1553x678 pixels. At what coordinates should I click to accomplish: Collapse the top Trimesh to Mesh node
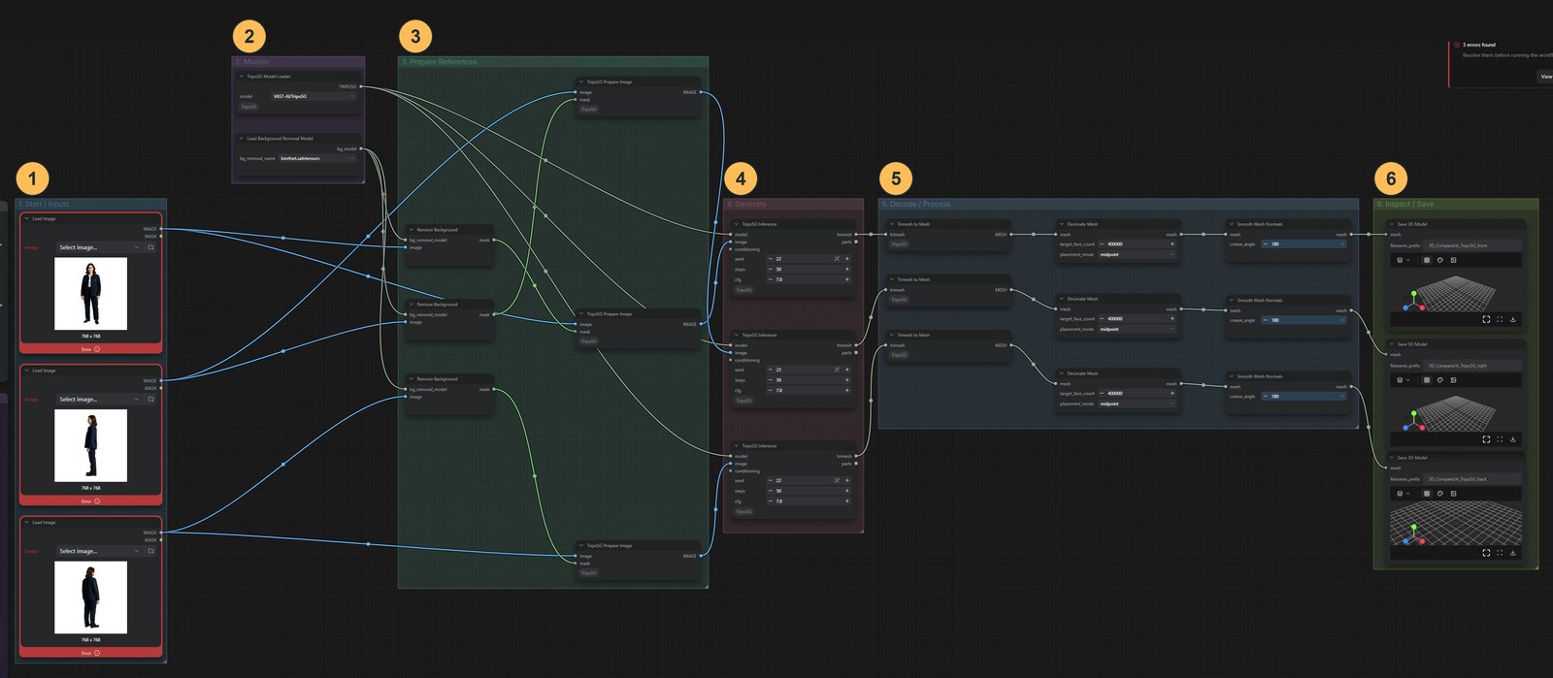click(891, 224)
